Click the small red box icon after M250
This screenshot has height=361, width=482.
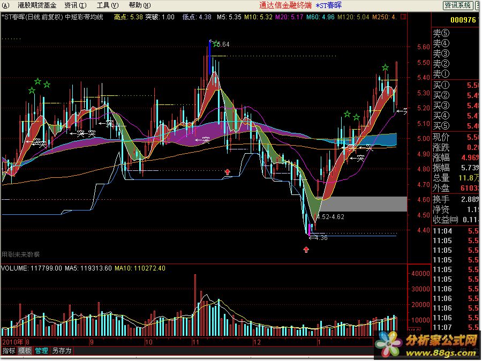pos(403,17)
